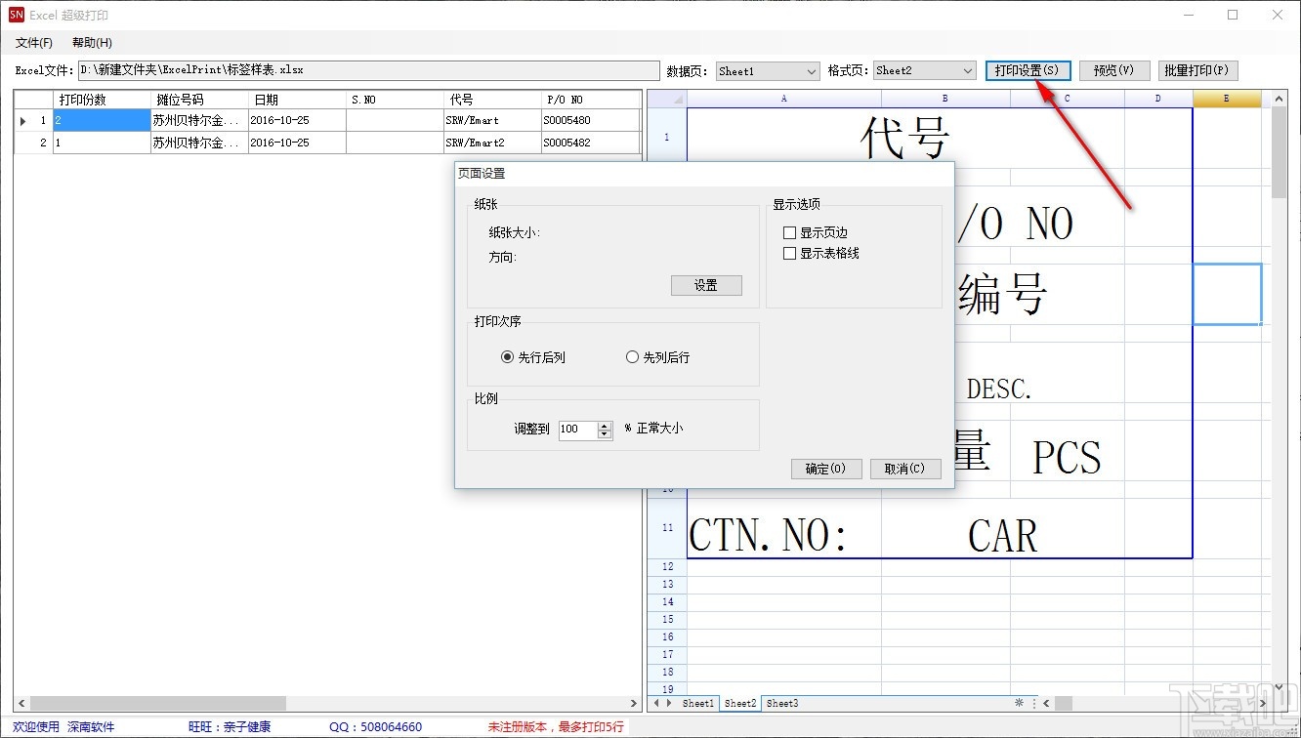
Task: Switch to the Sheet2 tab
Action: 739,703
